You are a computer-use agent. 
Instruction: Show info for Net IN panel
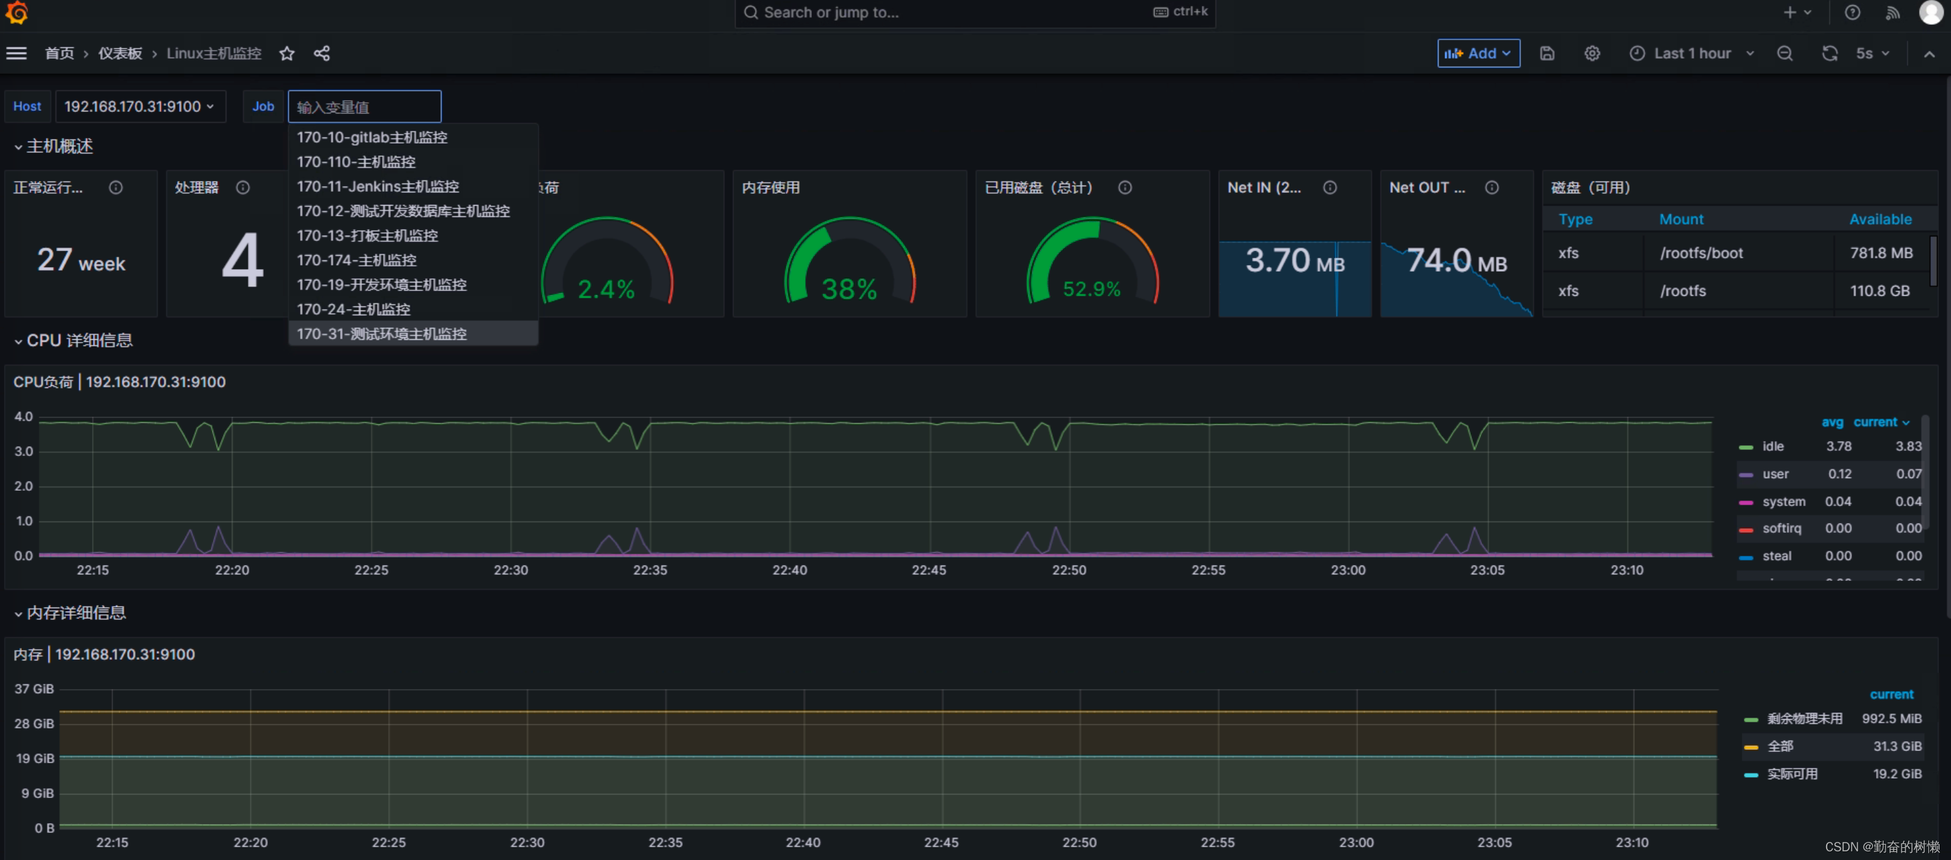(x=1329, y=187)
